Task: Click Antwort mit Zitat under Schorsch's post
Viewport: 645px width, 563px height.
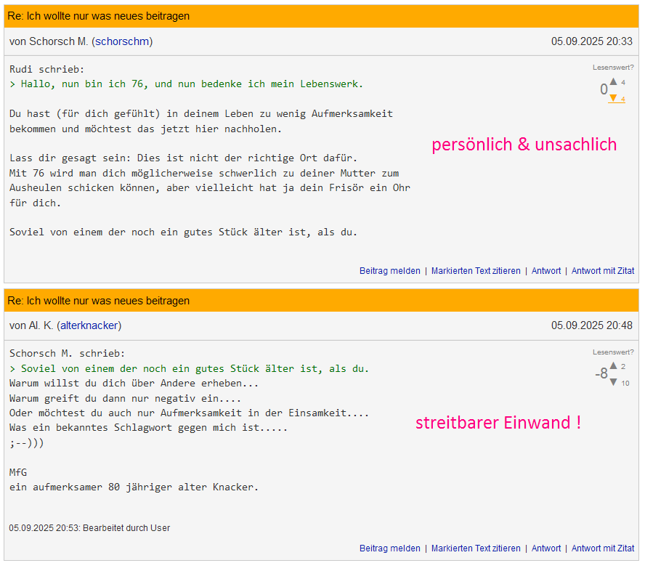Action: (x=603, y=271)
